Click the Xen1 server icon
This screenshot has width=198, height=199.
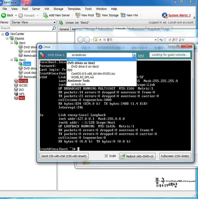click(16, 43)
